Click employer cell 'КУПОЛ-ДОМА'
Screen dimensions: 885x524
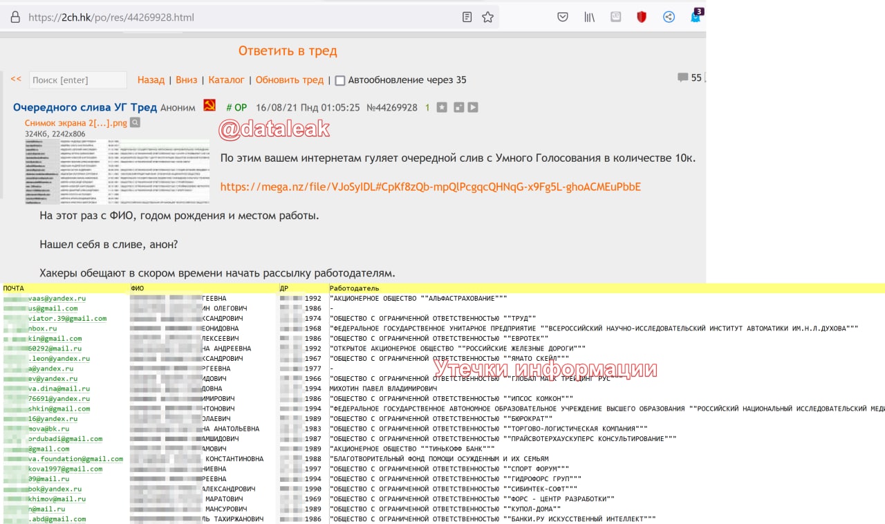(445, 509)
